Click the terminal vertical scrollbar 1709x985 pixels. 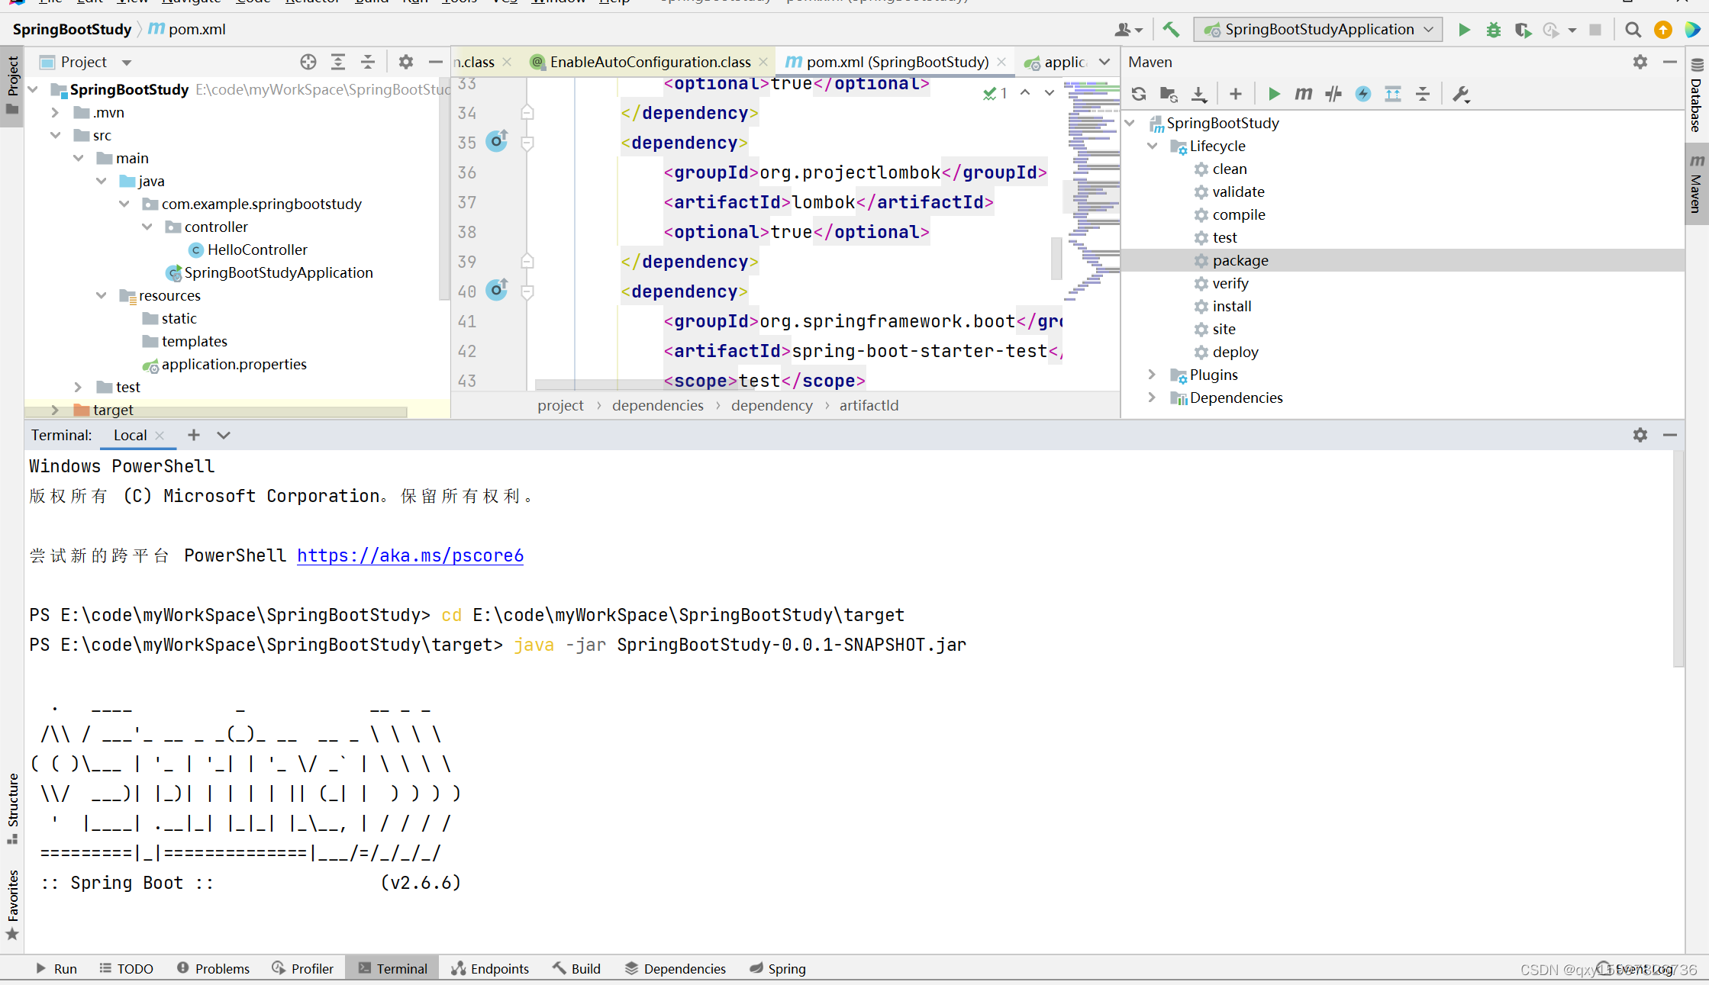pyautogui.click(x=1678, y=558)
